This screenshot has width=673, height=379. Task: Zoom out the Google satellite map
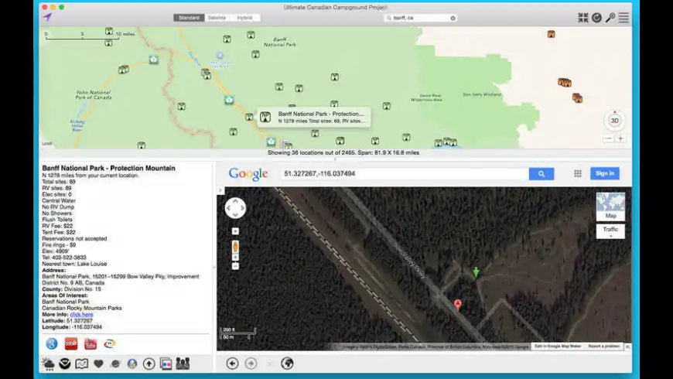pyautogui.click(x=235, y=266)
